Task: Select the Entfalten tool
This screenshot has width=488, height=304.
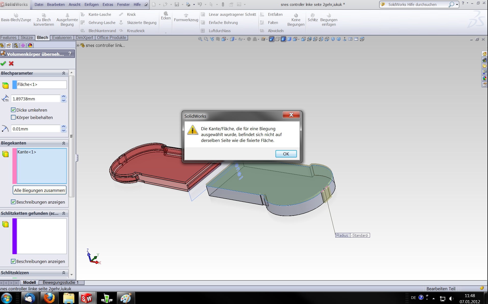Action: click(275, 15)
